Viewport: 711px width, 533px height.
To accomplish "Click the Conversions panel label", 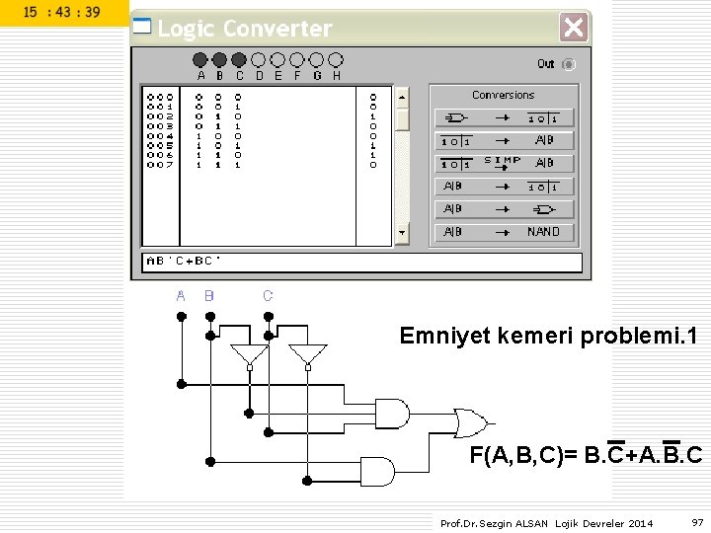I will coord(504,95).
